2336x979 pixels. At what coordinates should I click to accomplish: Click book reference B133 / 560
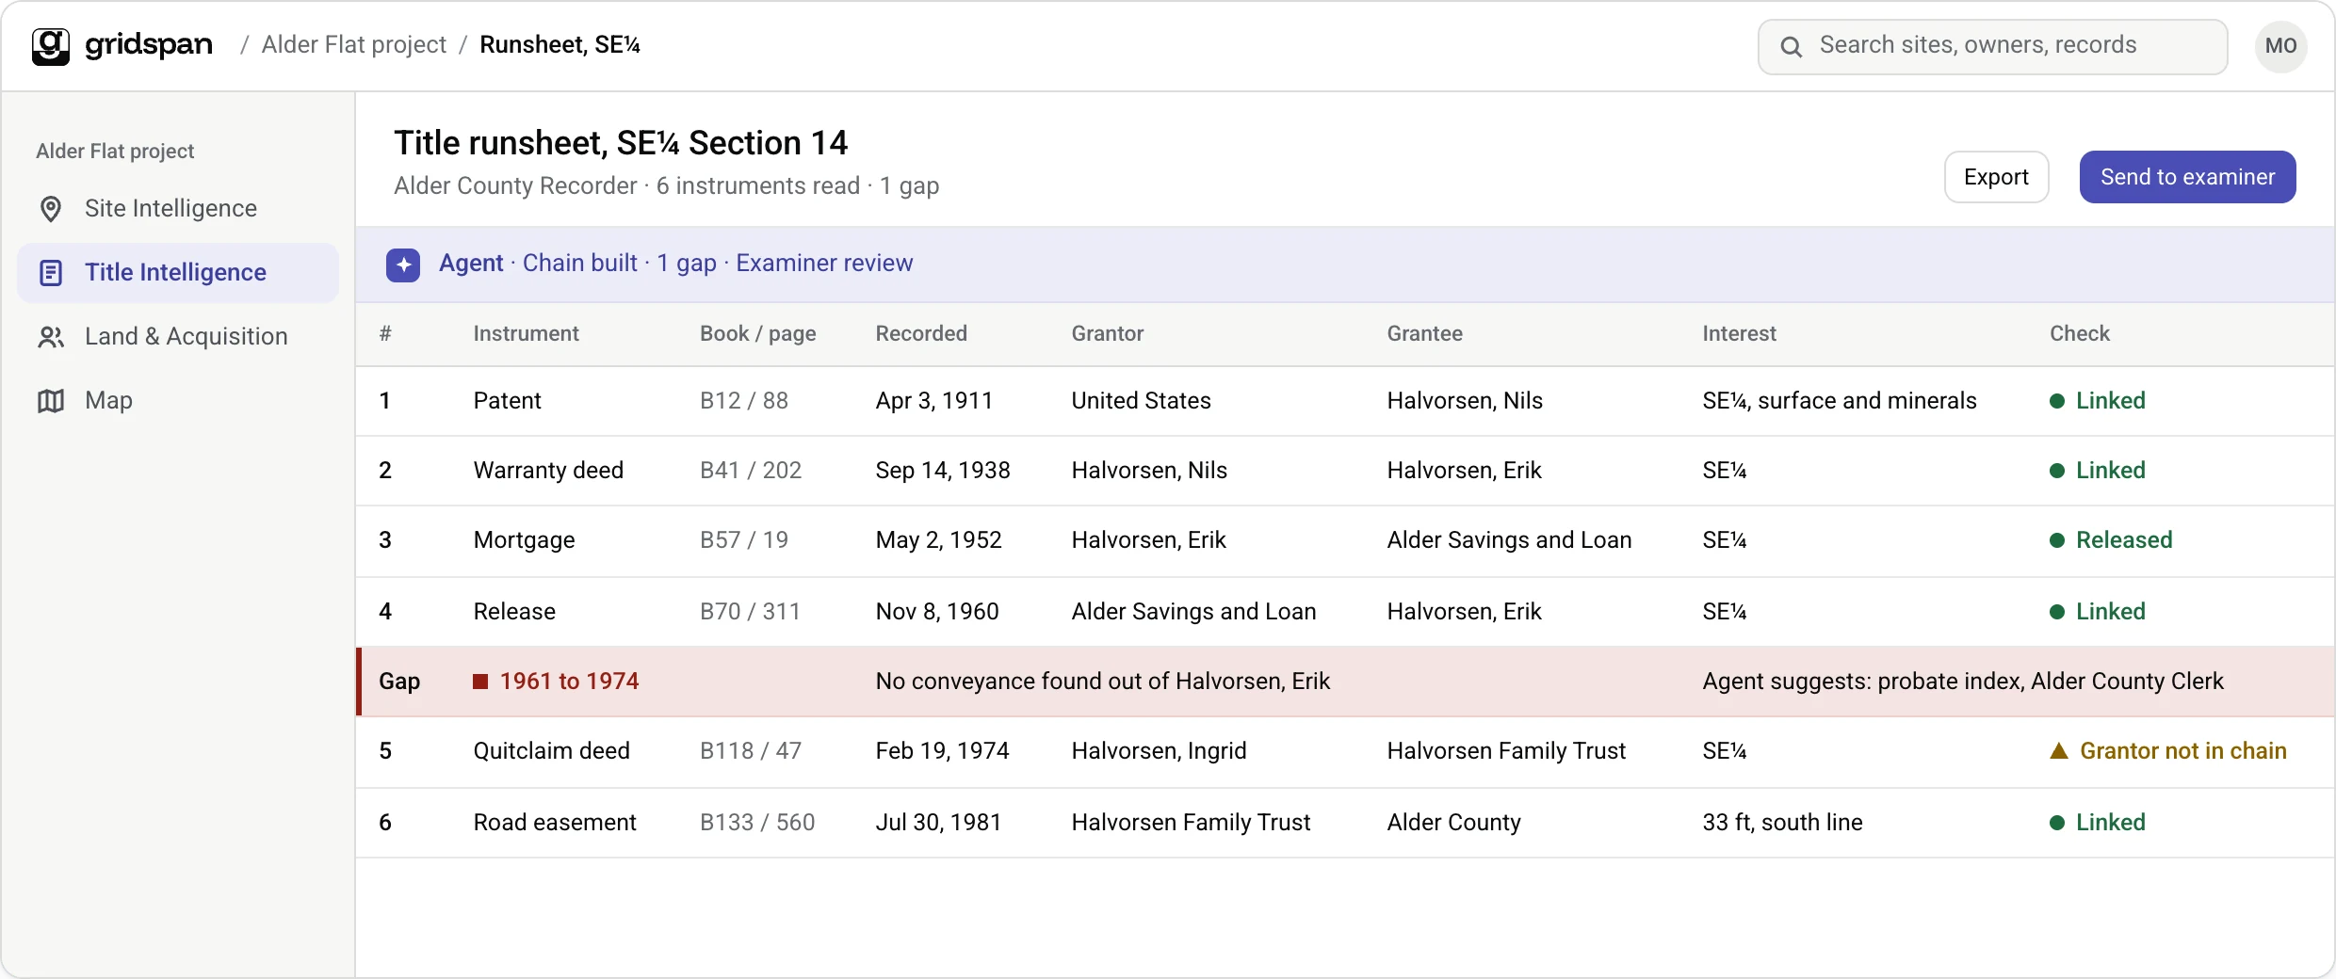pos(757,822)
